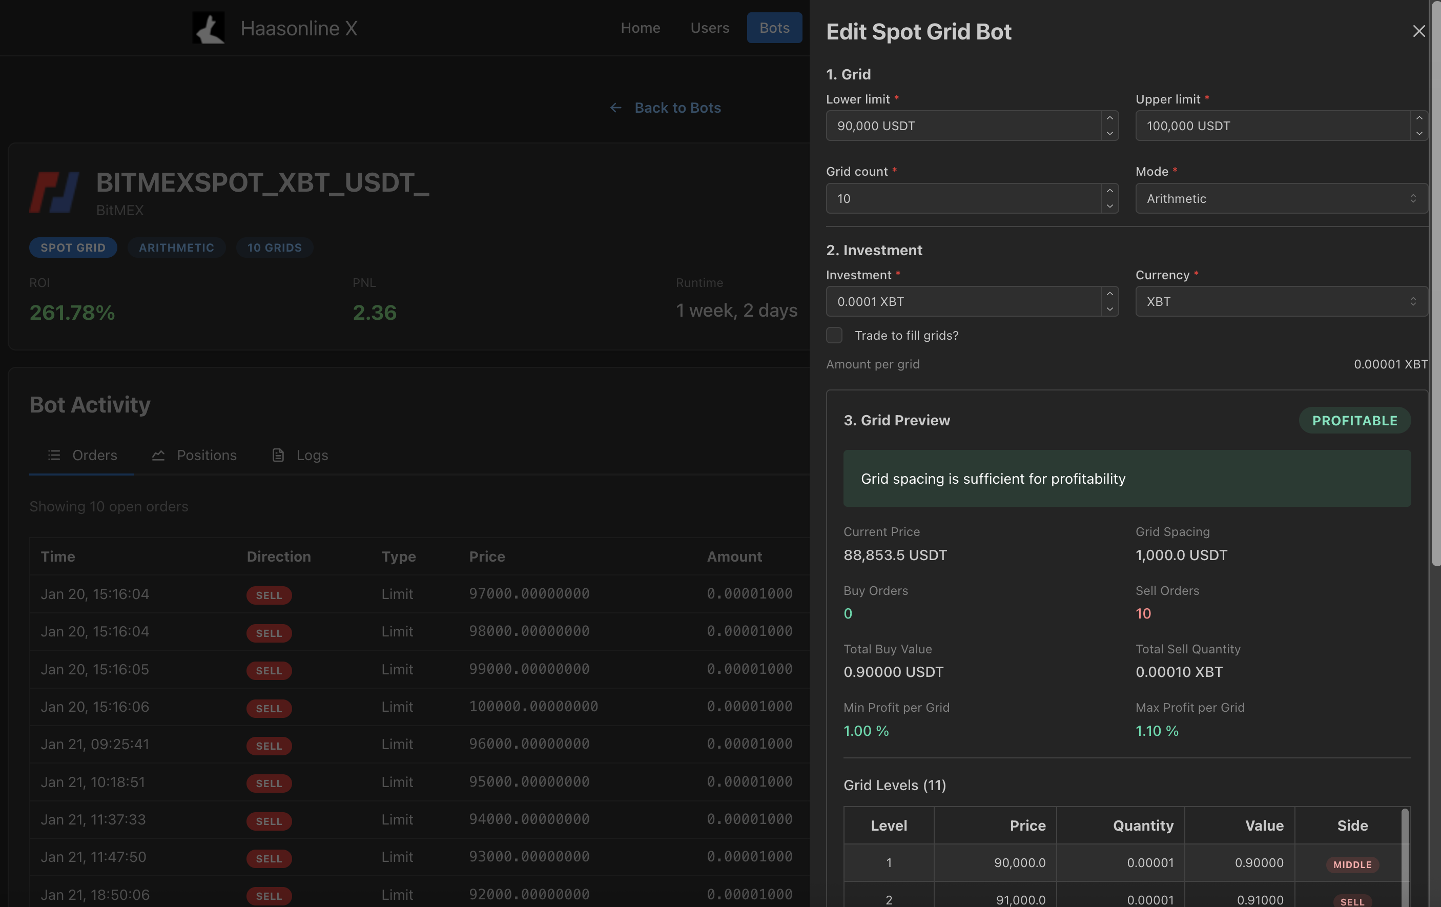This screenshot has height=907, width=1441.
Task: Select the Logs document icon
Action: pyautogui.click(x=278, y=455)
